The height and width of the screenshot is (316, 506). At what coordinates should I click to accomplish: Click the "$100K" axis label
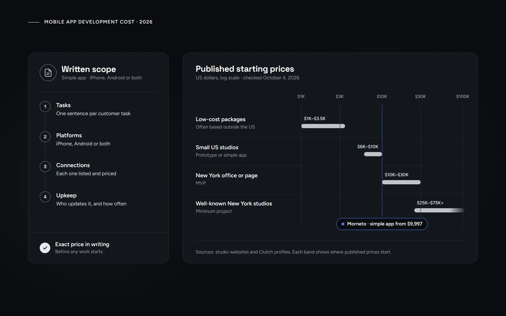click(463, 96)
